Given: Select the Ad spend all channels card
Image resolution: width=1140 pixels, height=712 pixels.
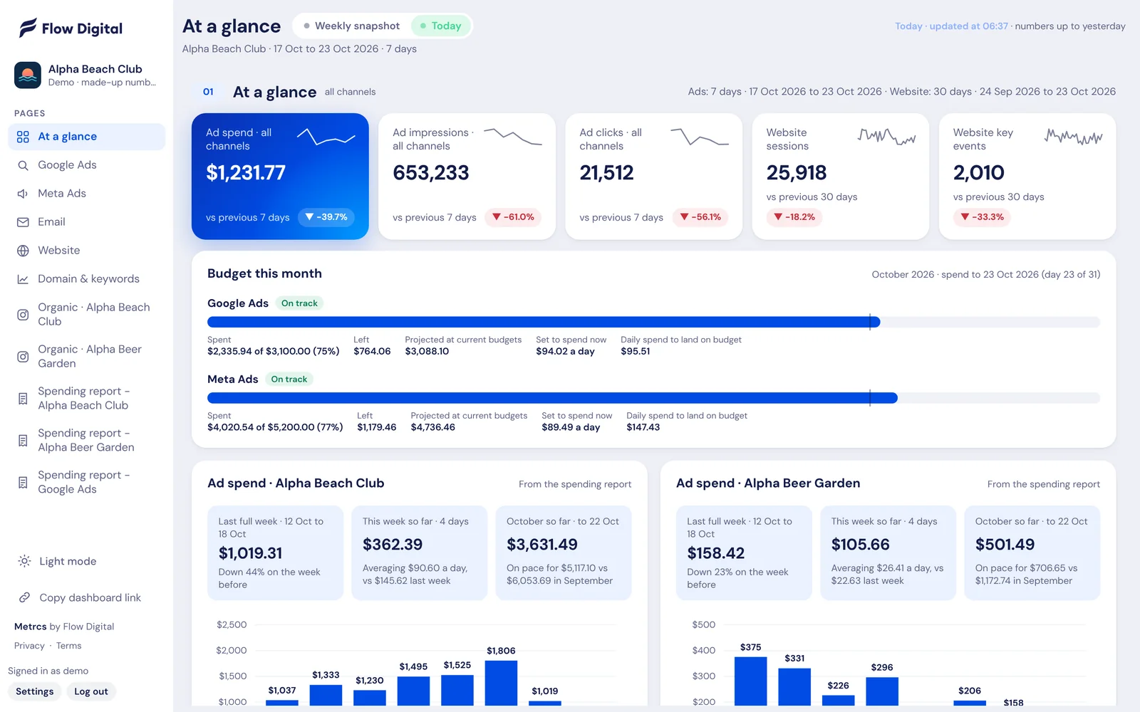Looking at the screenshot, I should click(280, 177).
